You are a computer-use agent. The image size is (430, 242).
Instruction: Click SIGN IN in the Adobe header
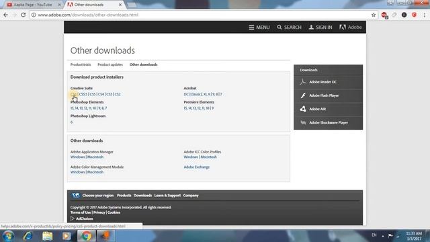click(x=320, y=27)
